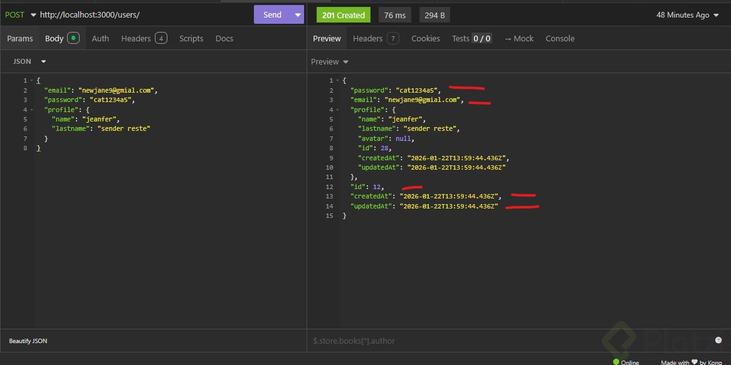The height and width of the screenshot is (365, 731).
Task: Click Beautify JSON
Action: click(x=28, y=341)
